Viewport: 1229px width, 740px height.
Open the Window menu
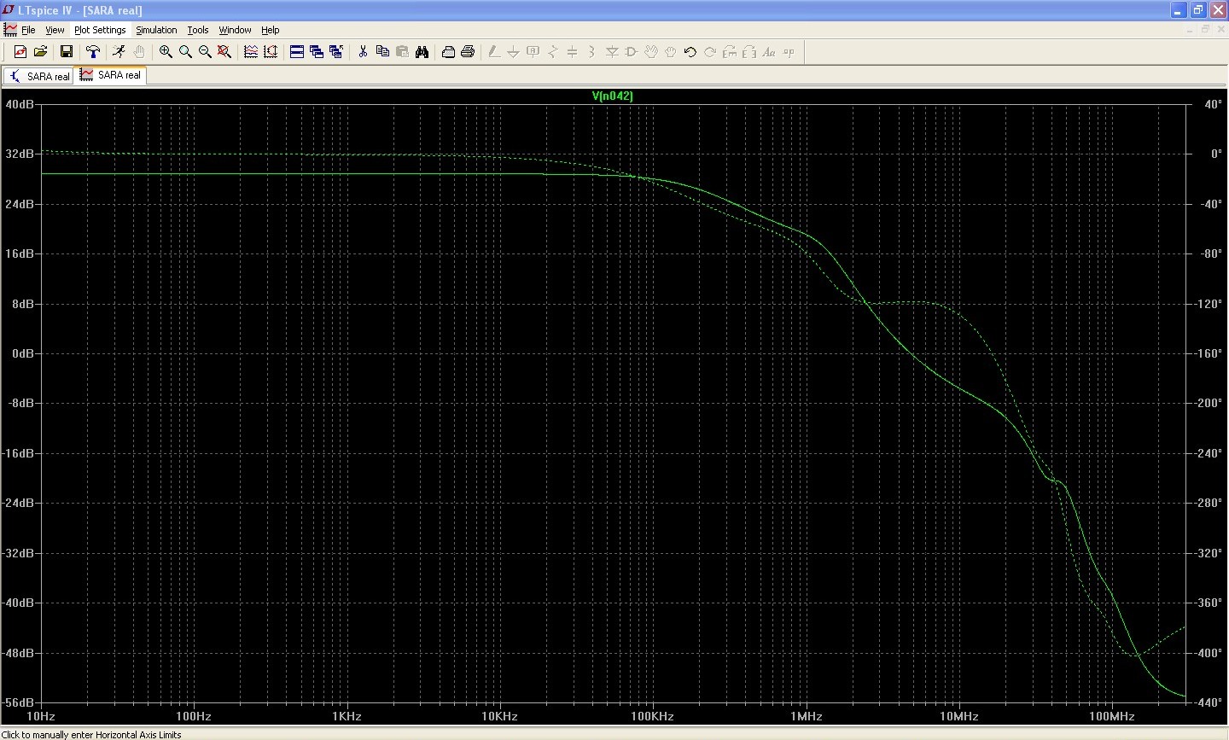pos(235,30)
